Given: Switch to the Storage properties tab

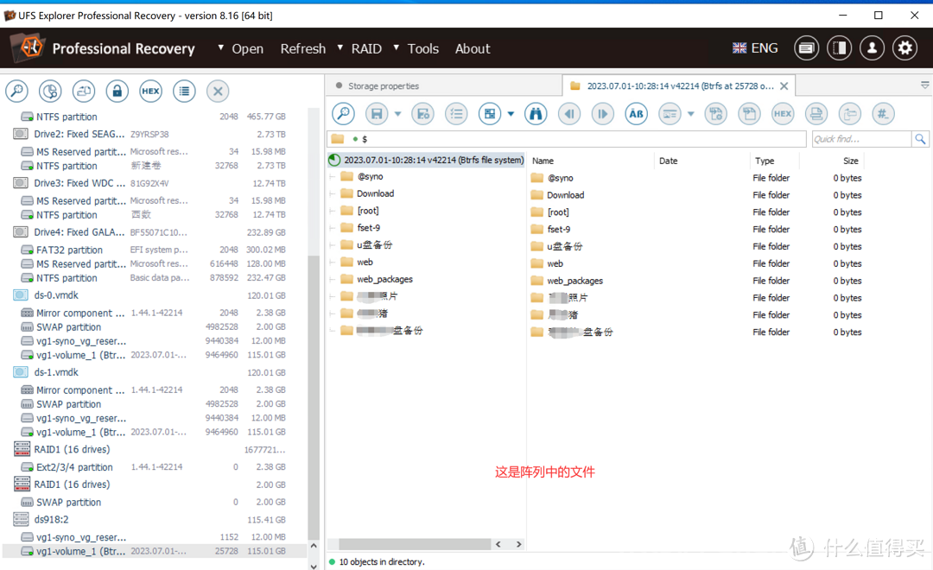Looking at the screenshot, I should [383, 85].
